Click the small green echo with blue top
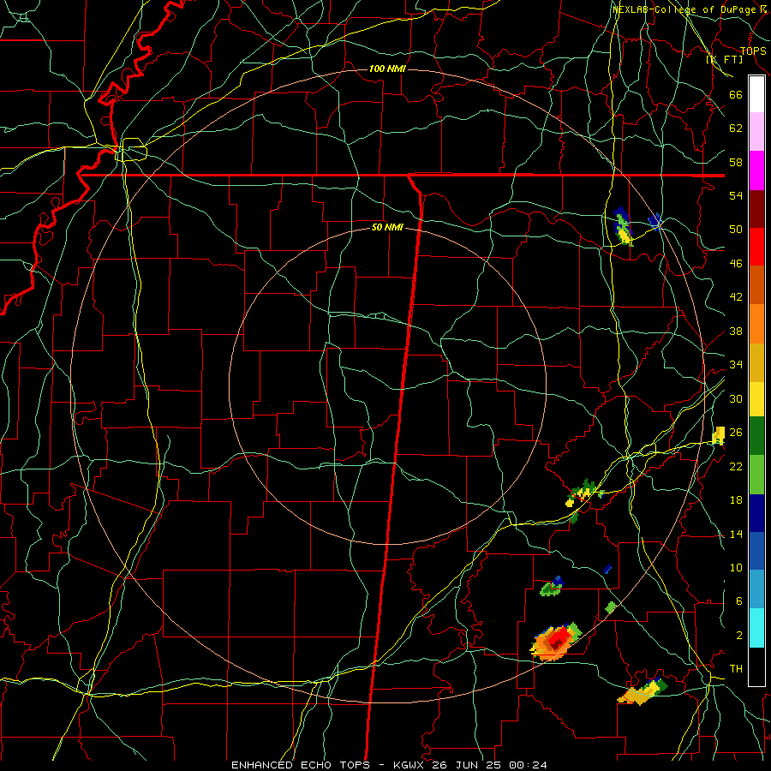Screen dimensions: 771x771 pyautogui.click(x=552, y=587)
